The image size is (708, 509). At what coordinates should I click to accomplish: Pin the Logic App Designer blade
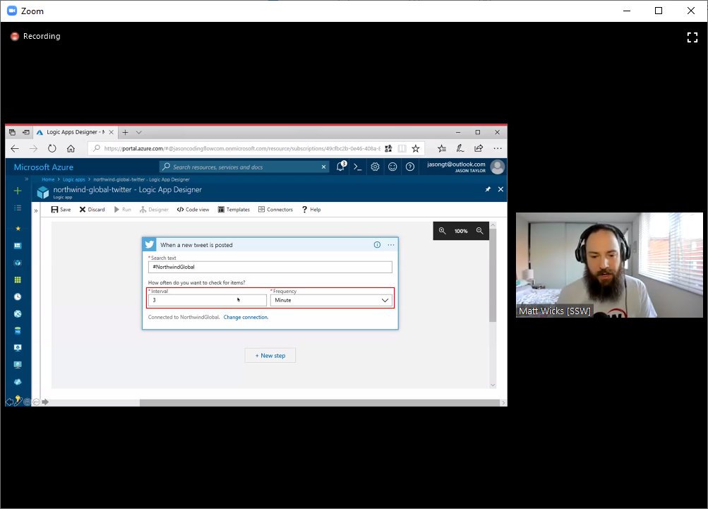pyautogui.click(x=486, y=189)
